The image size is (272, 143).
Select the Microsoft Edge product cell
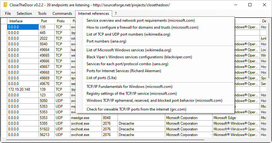coord(236,118)
